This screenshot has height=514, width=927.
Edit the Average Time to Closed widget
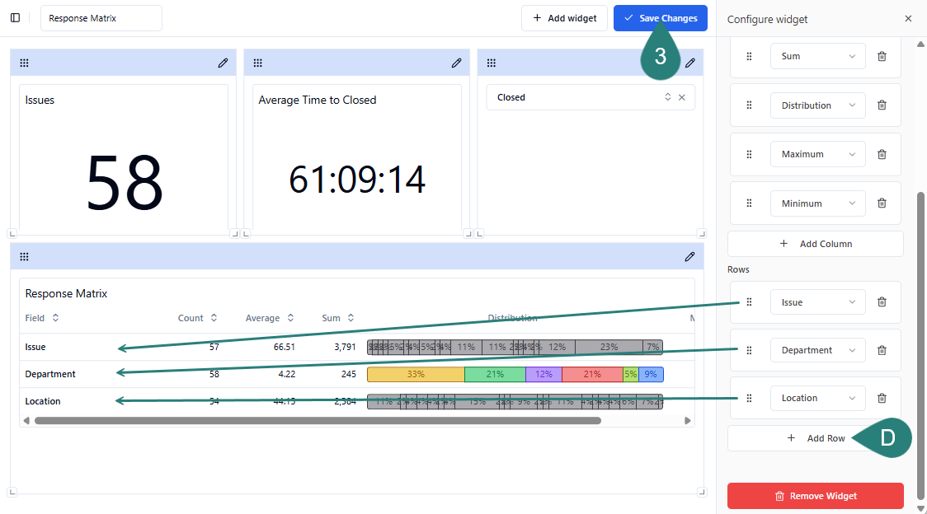pyautogui.click(x=456, y=63)
